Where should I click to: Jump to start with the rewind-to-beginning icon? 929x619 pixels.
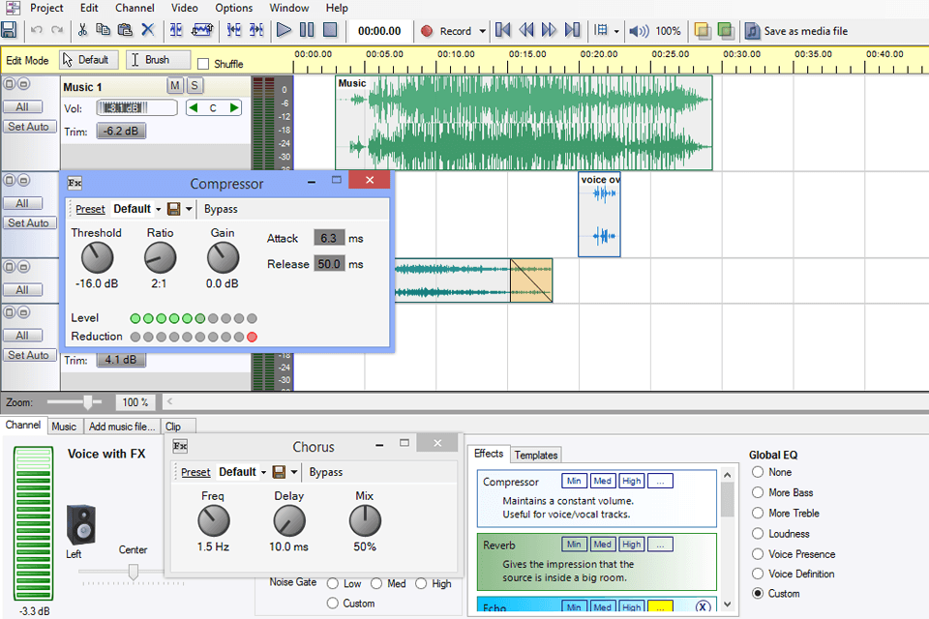(x=503, y=31)
